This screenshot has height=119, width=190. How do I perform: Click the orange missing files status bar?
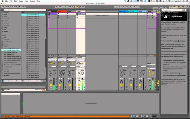coord(66,116)
